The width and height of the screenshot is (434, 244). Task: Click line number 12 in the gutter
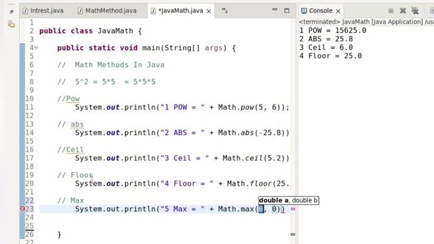tap(30, 116)
